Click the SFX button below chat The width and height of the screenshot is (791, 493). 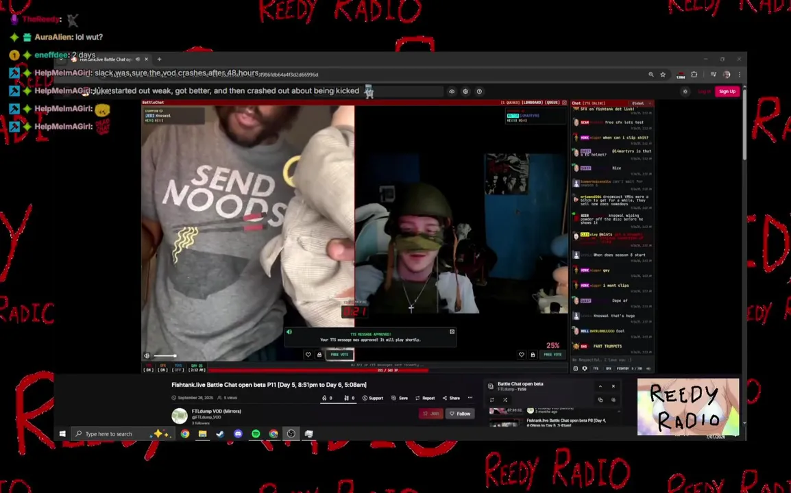click(609, 368)
